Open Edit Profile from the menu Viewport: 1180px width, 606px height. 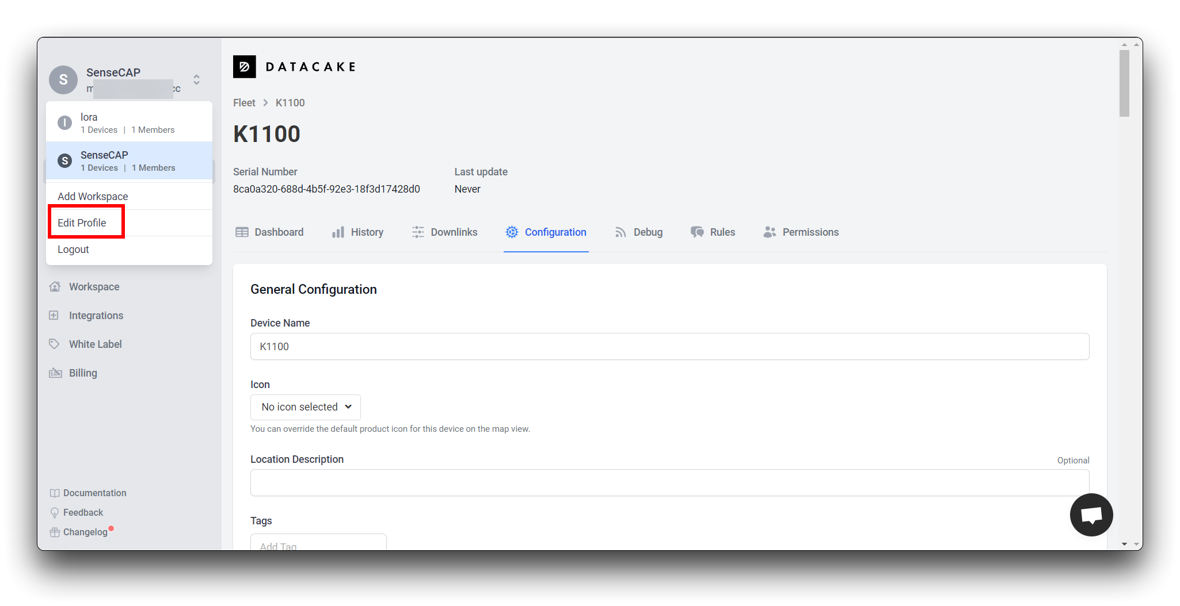82,223
